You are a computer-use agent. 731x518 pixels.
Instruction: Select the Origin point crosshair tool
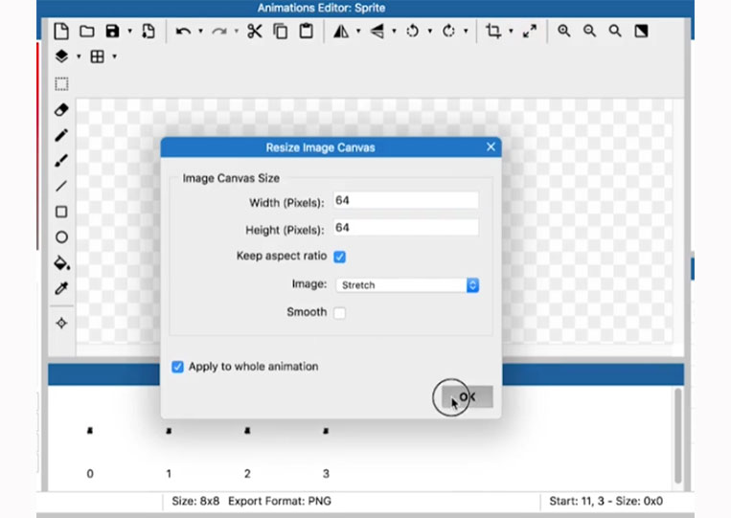pos(61,323)
